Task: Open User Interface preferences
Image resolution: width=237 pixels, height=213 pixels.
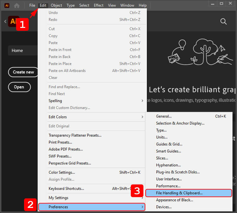Action: pos(189,179)
